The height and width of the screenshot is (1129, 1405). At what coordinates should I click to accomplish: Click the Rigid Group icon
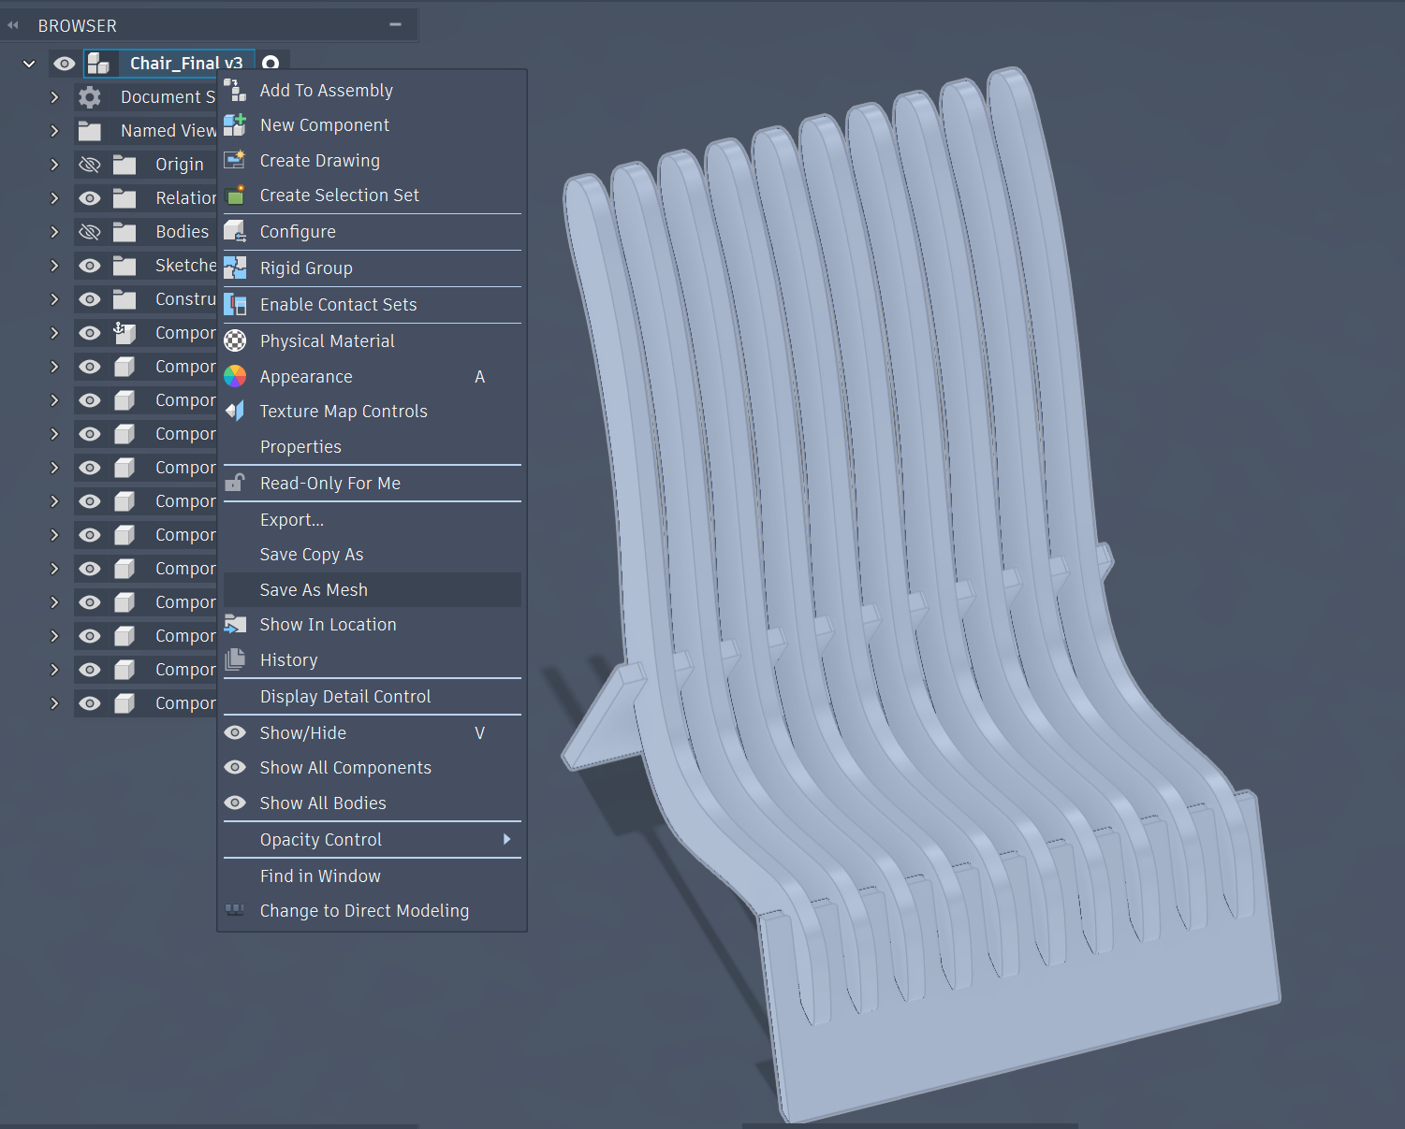click(x=235, y=268)
